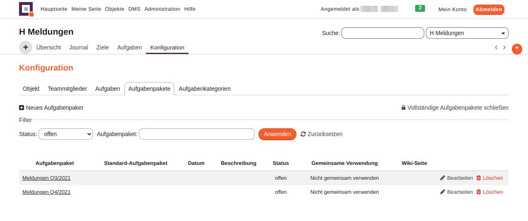Image resolution: width=528 pixels, height=221 pixels.
Task: Click the pencil icon for Meldungen Q3/2021
Action: tap(442, 178)
